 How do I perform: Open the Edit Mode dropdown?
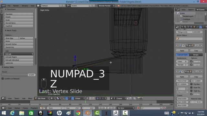point(42,98)
